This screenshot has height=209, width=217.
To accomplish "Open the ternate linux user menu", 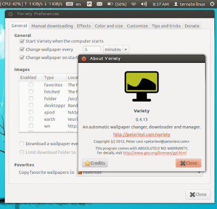I will 189,4.
